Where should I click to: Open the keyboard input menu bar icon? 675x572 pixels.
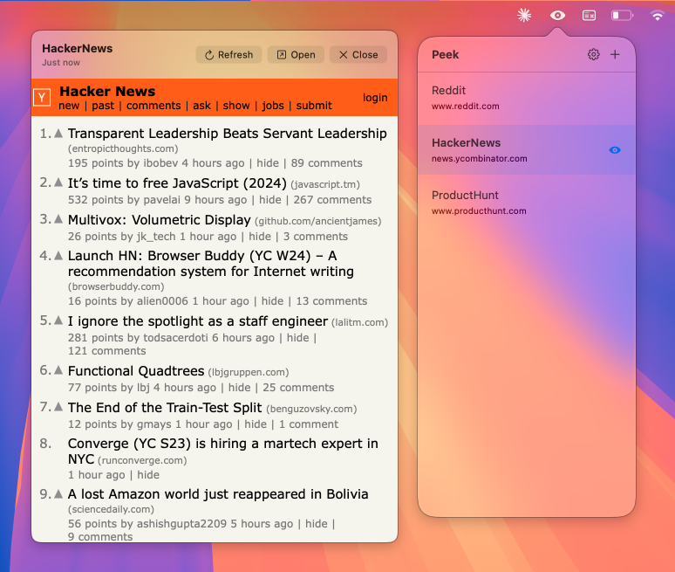pyautogui.click(x=589, y=16)
